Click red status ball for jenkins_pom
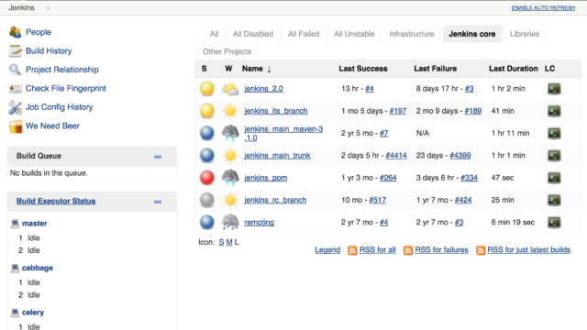587x330 pixels. pos(207,178)
